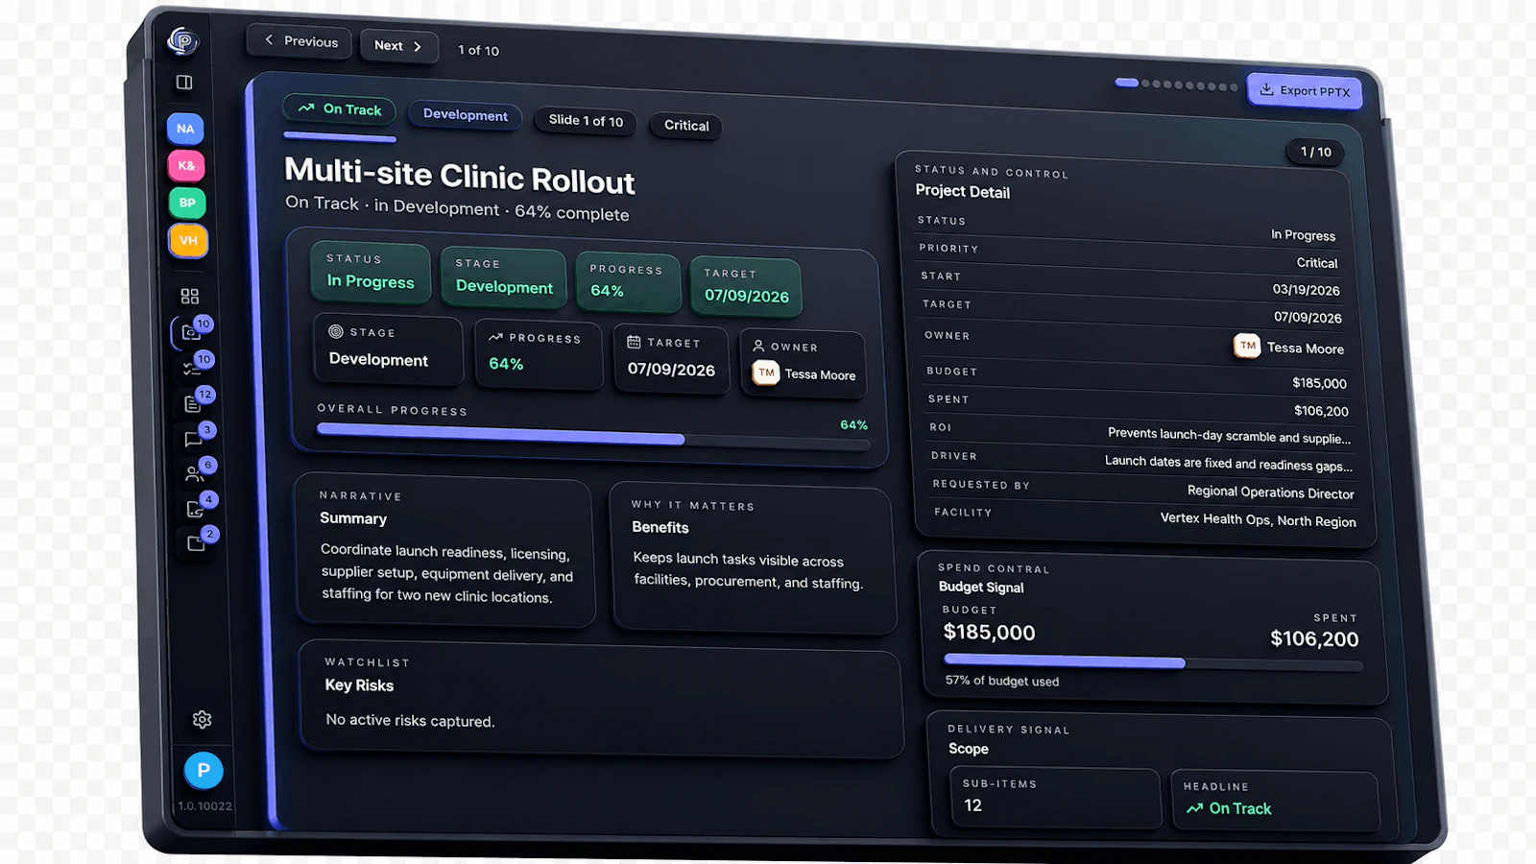Click the truncated Driver text row

tap(1141, 460)
